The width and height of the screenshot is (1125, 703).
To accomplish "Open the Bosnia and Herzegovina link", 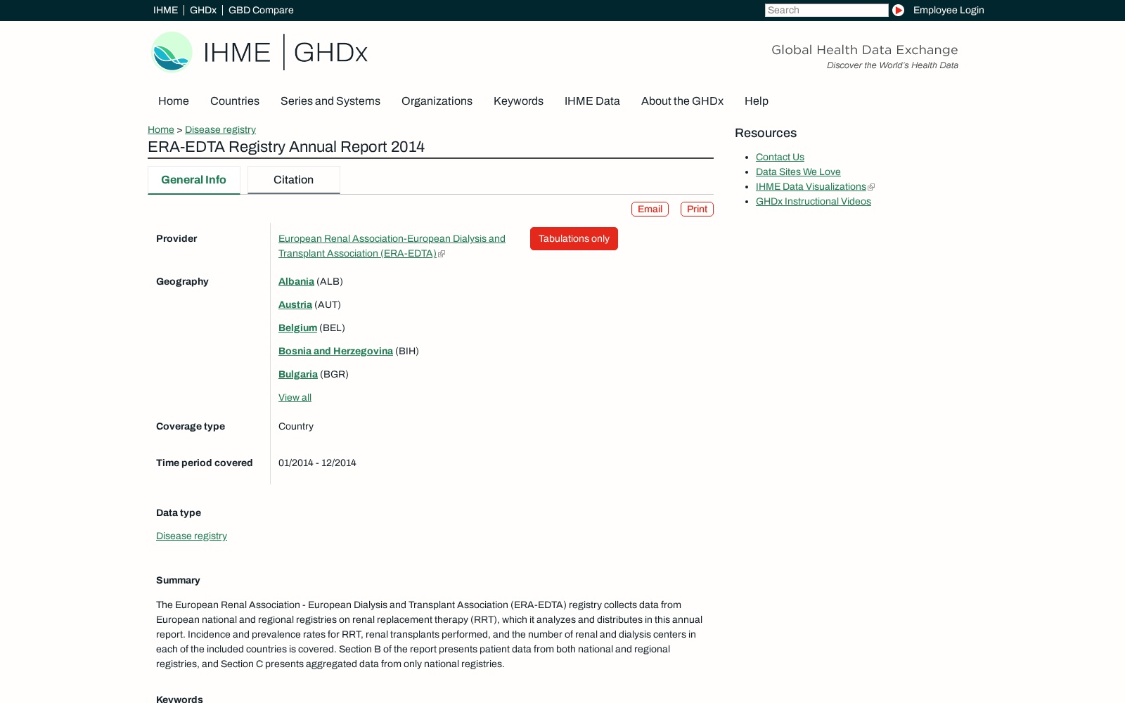I will point(335,351).
